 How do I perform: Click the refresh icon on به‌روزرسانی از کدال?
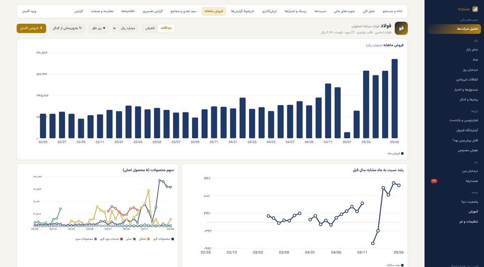(x=81, y=28)
